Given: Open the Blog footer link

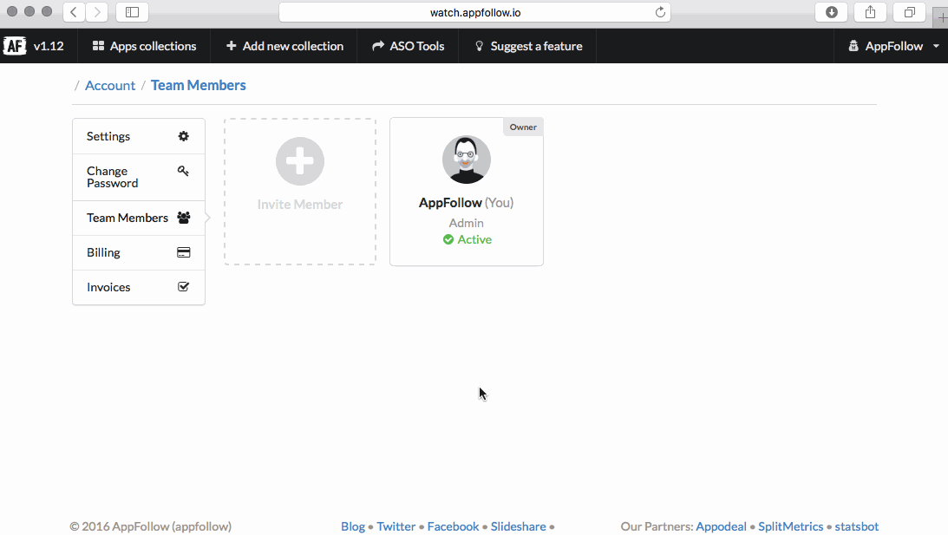Looking at the screenshot, I should [353, 526].
